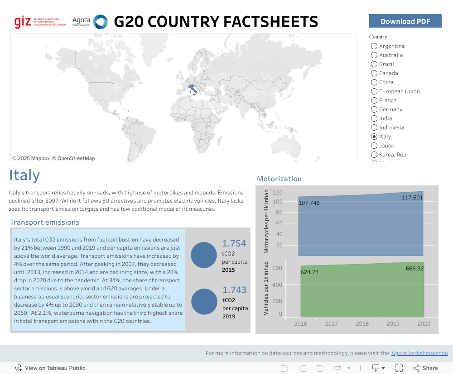This screenshot has height=374, width=453.
Task: Click the 2016 axis label
Action: (300, 323)
